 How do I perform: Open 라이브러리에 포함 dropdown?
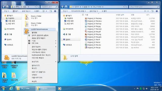point(78,11)
